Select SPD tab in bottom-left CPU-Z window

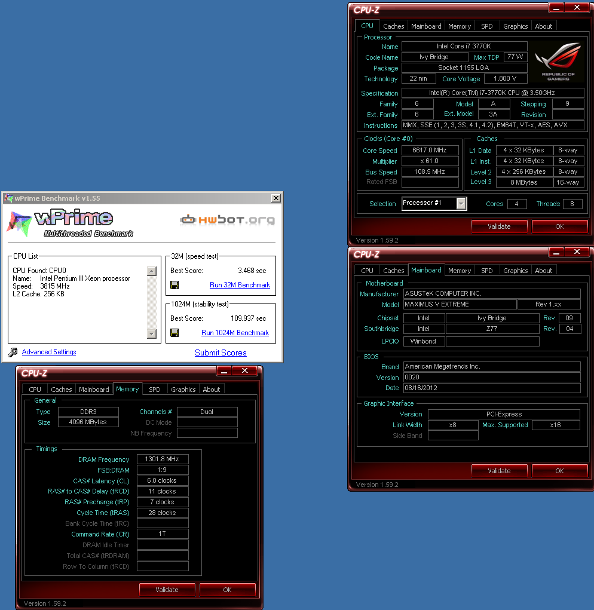click(x=154, y=390)
